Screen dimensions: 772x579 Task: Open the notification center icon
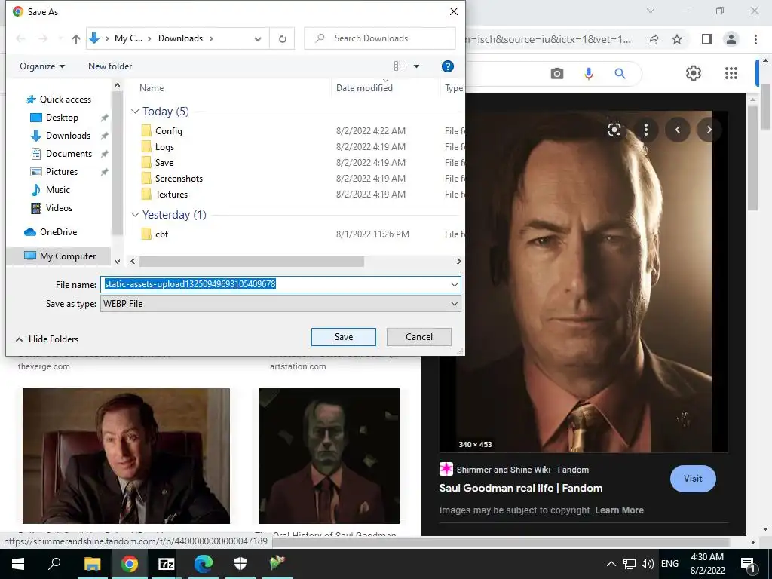coord(748,564)
